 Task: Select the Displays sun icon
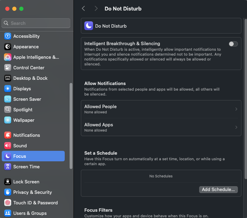(x=8, y=89)
